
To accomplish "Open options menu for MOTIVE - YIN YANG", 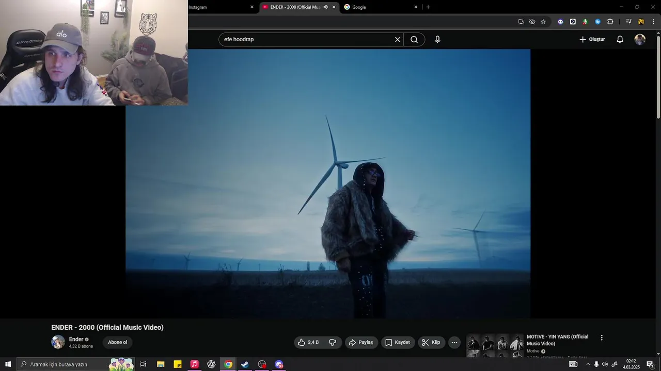I will 602,338.
